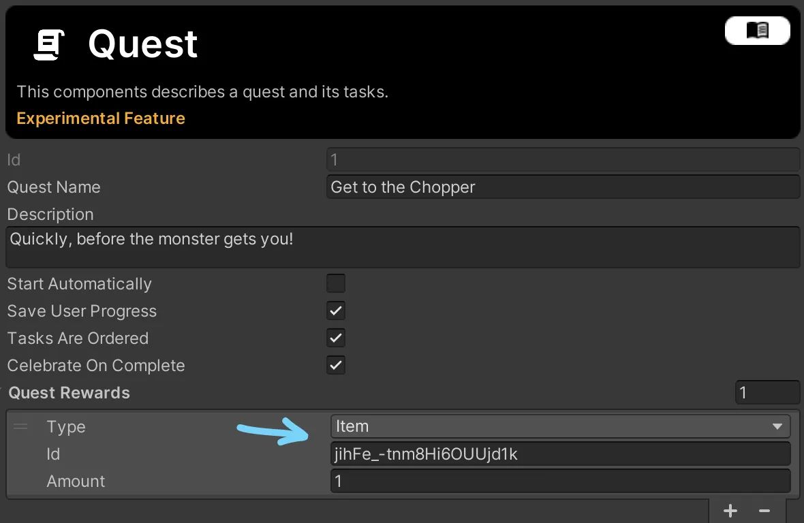The height and width of the screenshot is (523, 804).
Task: Click the Quest Name field
Action: point(563,187)
